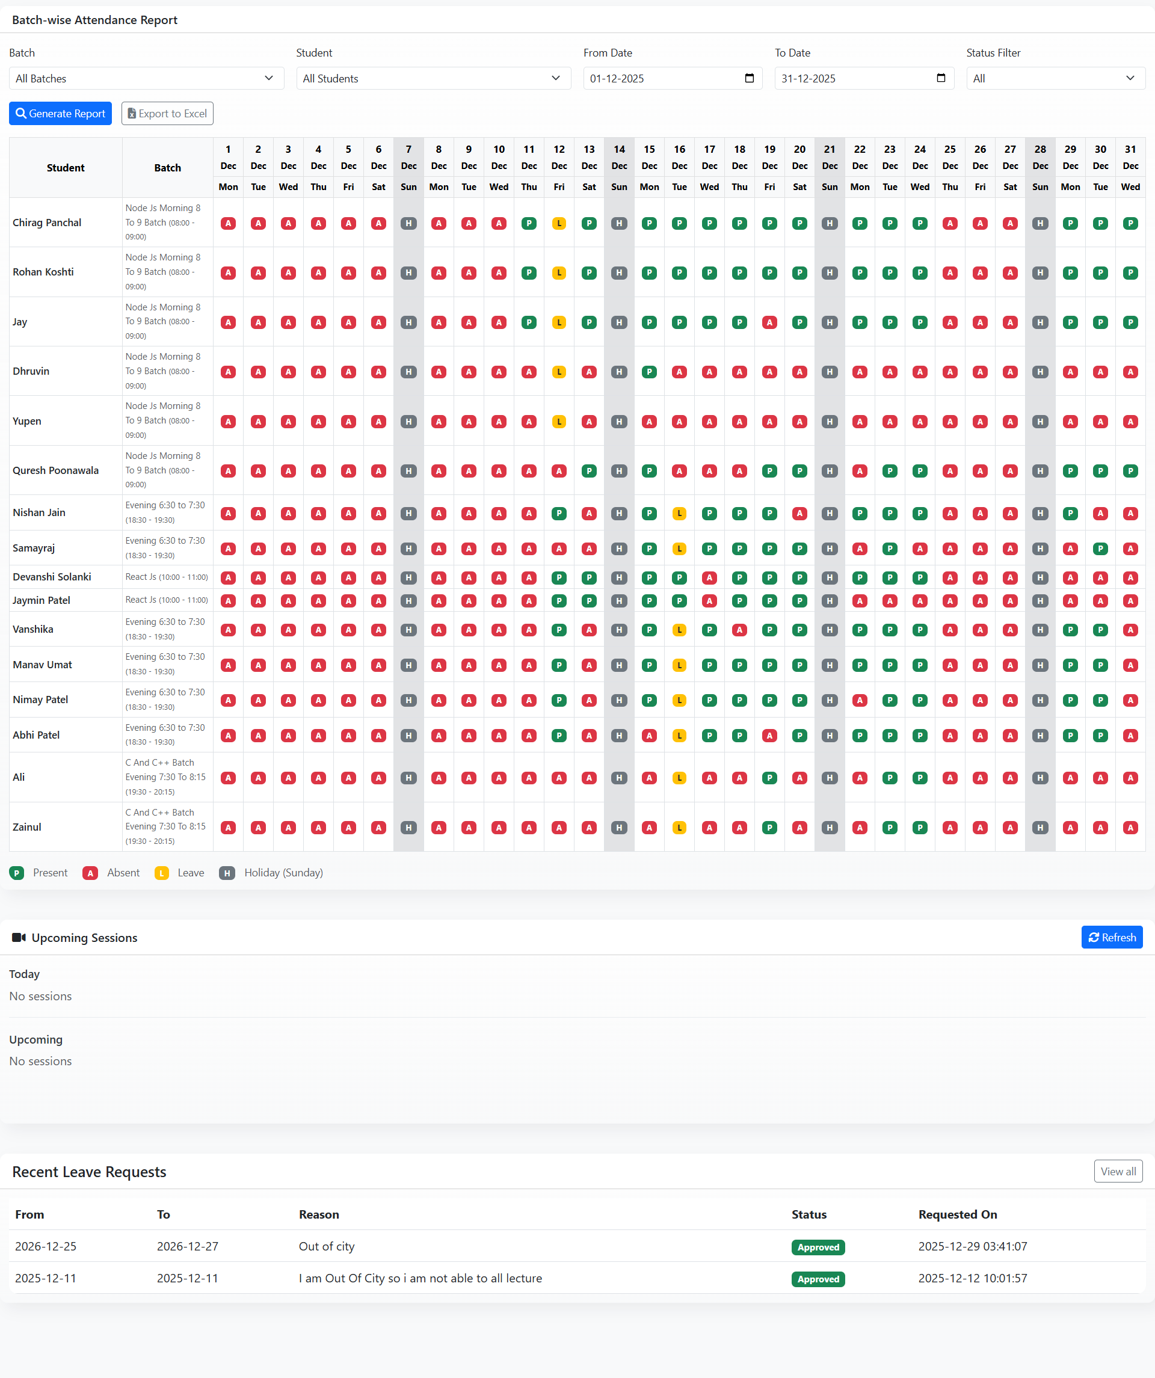Click Approved status badge for Out of city request
1155x1378 pixels.
818,1247
